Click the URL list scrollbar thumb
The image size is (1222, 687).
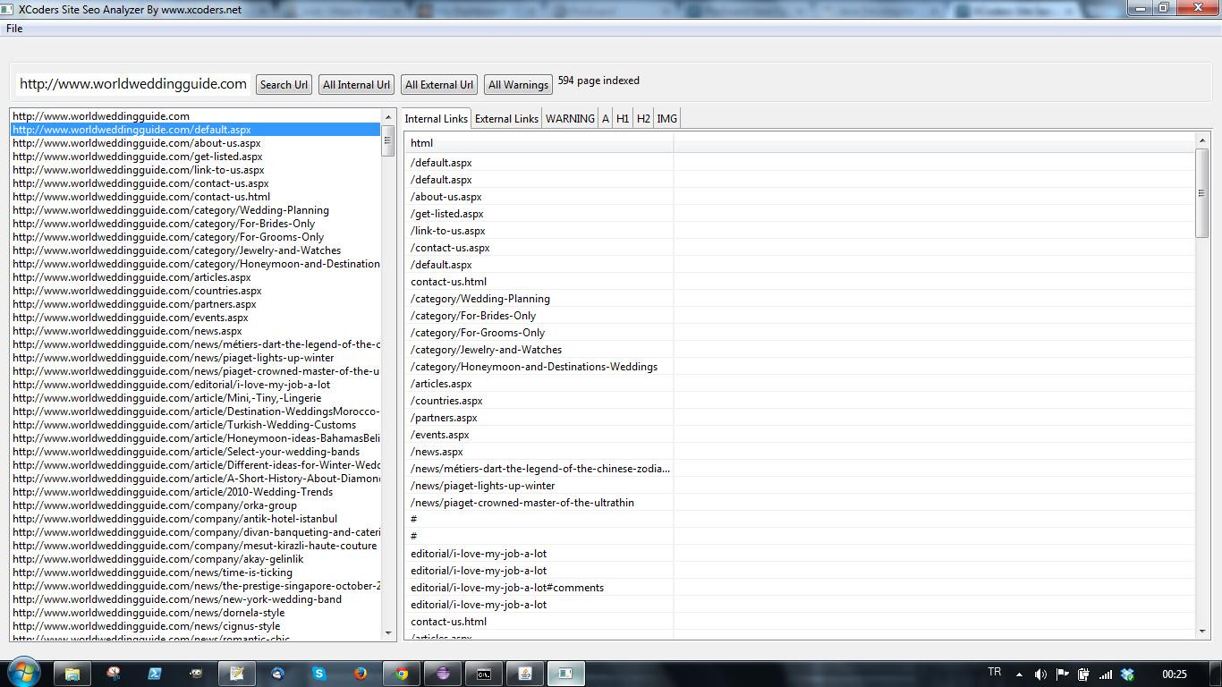pyautogui.click(x=388, y=140)
